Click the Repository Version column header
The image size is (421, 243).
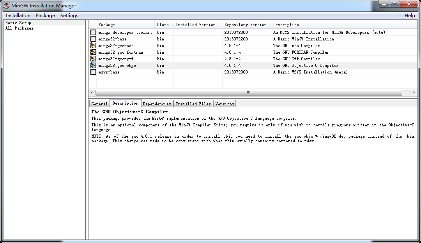pyautogui.click(x=246, y=24)
